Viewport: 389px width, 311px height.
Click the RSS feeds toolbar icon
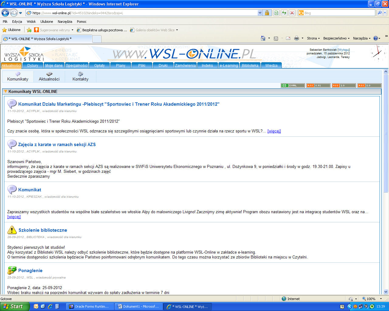click(x=276, y=38)
